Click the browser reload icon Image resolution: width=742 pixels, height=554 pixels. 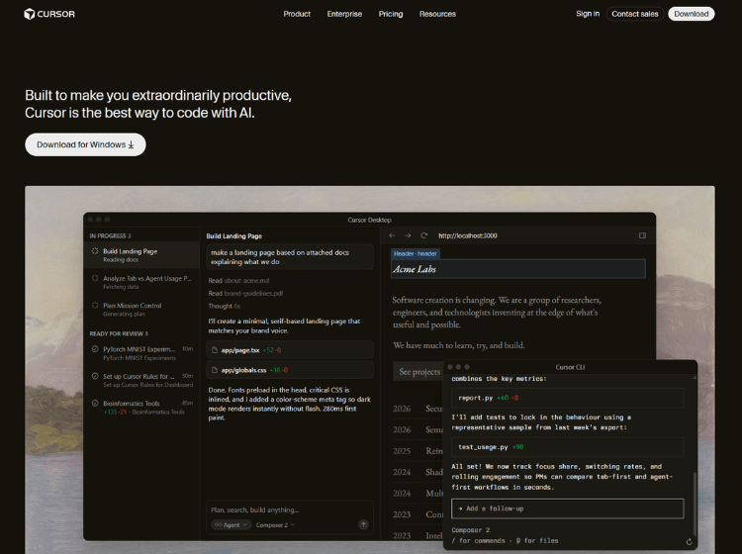coord(424,235)
